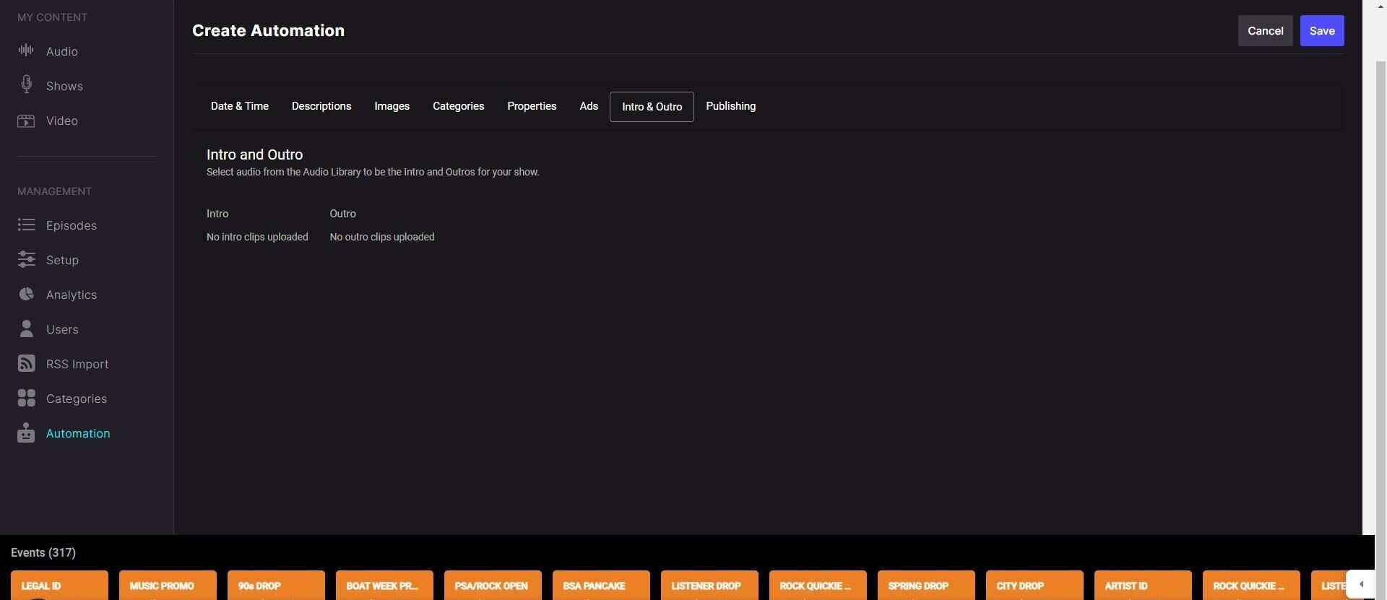Click the "Select audio from the Audio Library" description

(373, 172)
